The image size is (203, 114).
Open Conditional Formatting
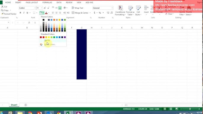[x=120, y=11]
